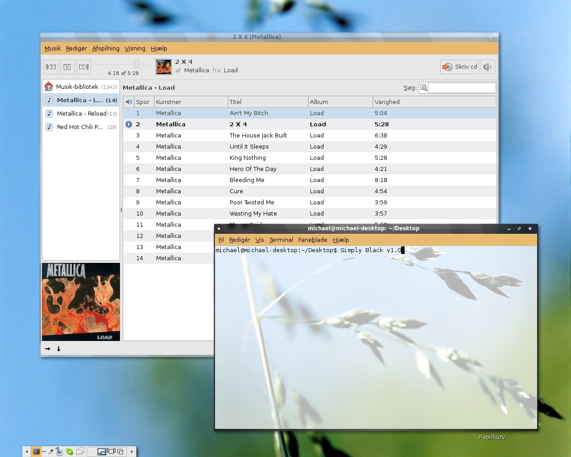
Task: Open the terminal window menu icon in titlebar
Action: [219, 228]
